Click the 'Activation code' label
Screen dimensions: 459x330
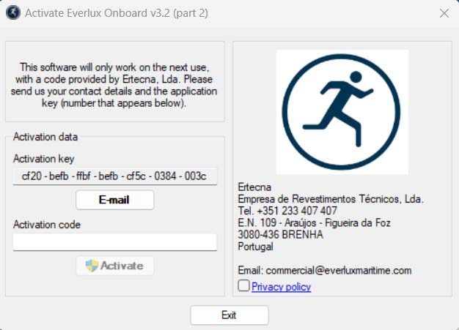point(47,225)
